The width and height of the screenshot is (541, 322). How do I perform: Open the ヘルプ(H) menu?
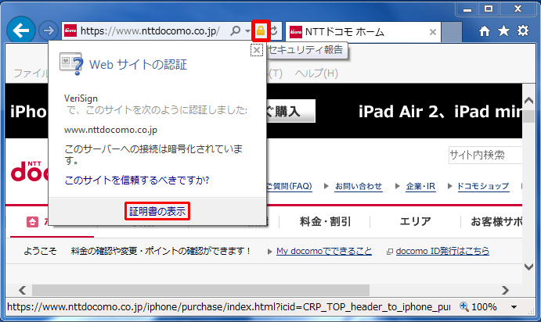click(316, 73)
